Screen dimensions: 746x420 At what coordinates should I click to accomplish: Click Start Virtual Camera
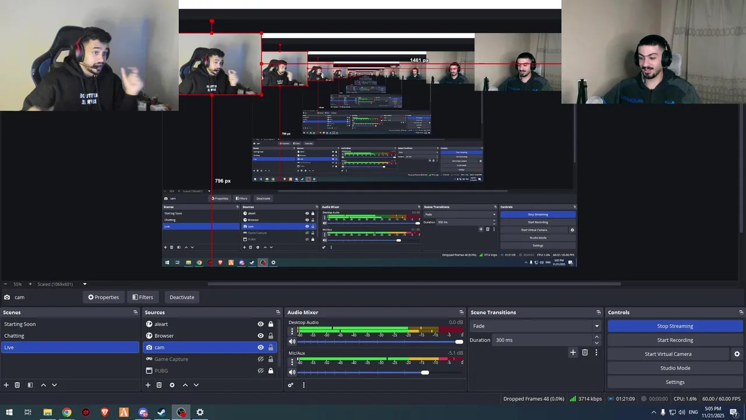pos(668,354)
